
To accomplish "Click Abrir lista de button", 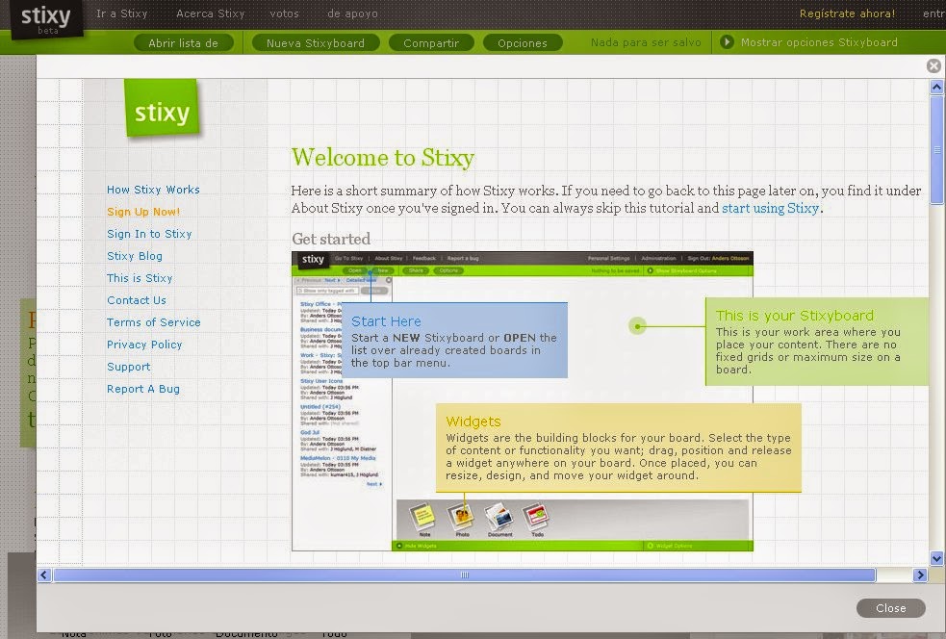I will click(x=184, y=43).
